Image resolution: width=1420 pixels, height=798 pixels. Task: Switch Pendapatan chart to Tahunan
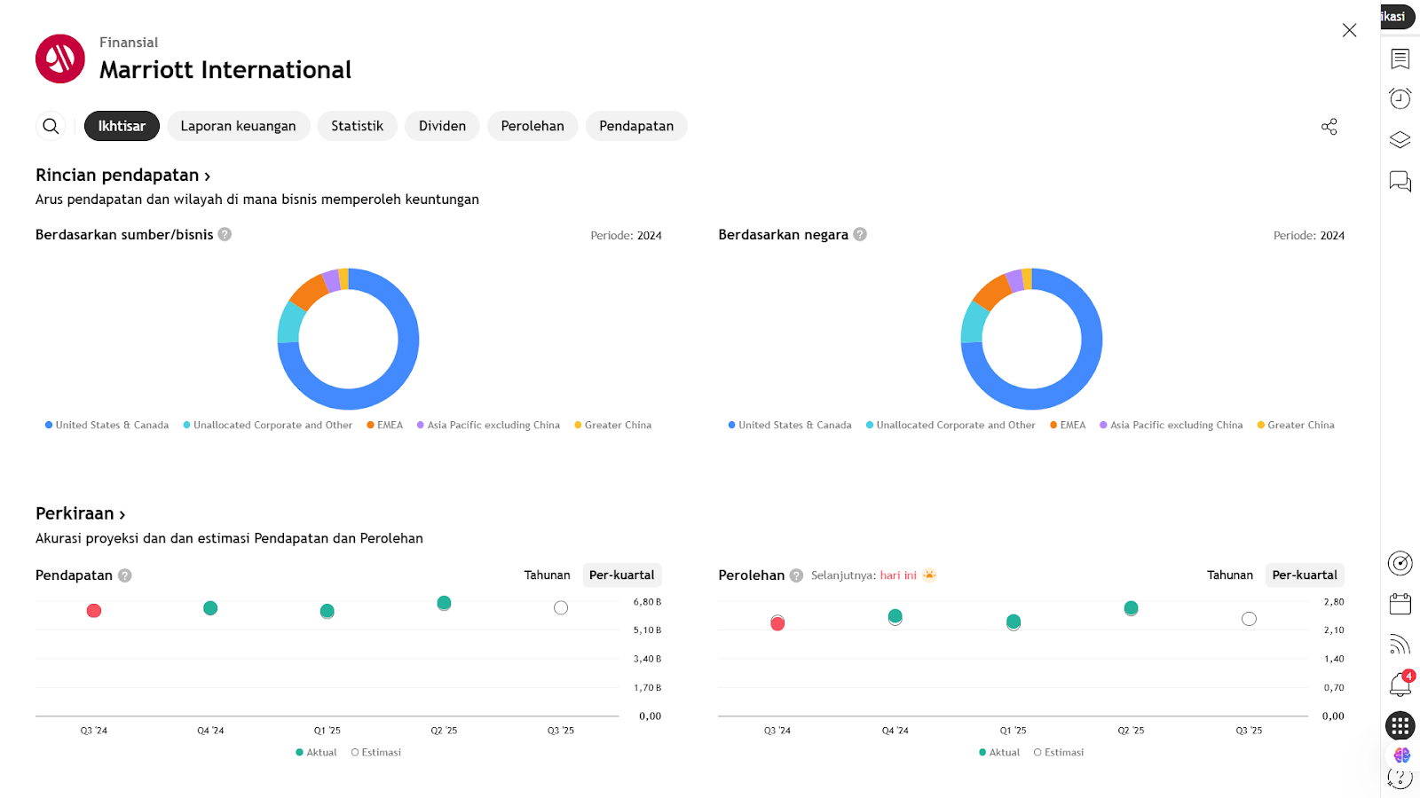pos(547,575)
